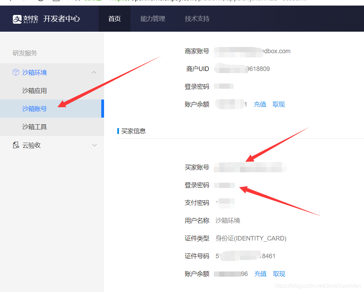
Task: Click 充值 next to merchant 账户余额
Action: coord(260,104)
